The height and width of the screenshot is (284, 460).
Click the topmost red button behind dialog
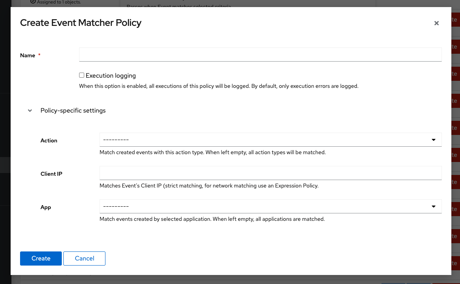pos(455,20)
